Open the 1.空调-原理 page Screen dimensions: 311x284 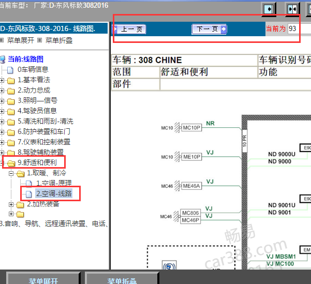pos(54,183)
